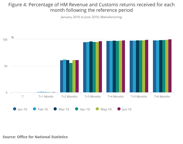Click the January 2016 to June 2016 subtitle

(91, 17)
